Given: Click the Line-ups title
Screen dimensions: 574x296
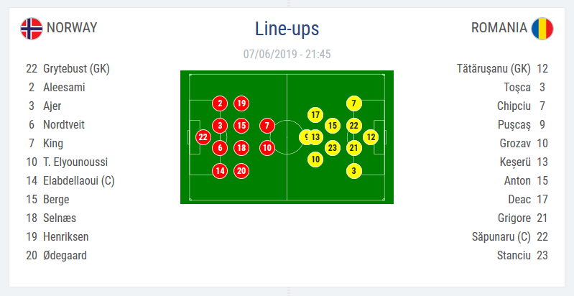Looking at the screenshot, I should point(287,29).
